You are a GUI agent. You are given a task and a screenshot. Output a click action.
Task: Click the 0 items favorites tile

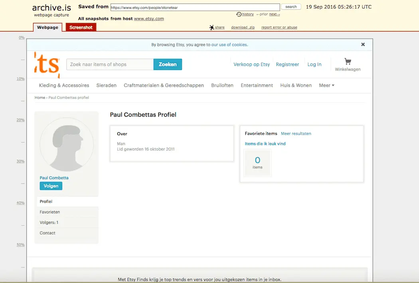tap(257, 163)
